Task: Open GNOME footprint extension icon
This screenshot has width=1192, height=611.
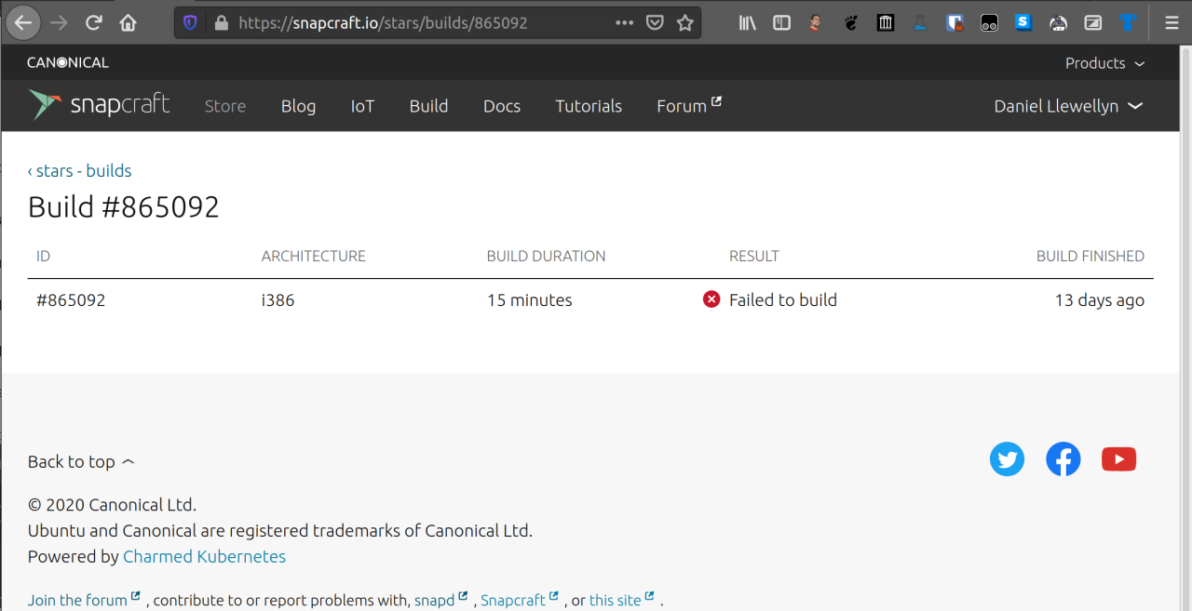Action: pos(850,22)
